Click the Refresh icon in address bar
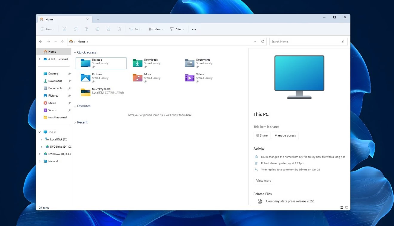 [x=263, y=42]
